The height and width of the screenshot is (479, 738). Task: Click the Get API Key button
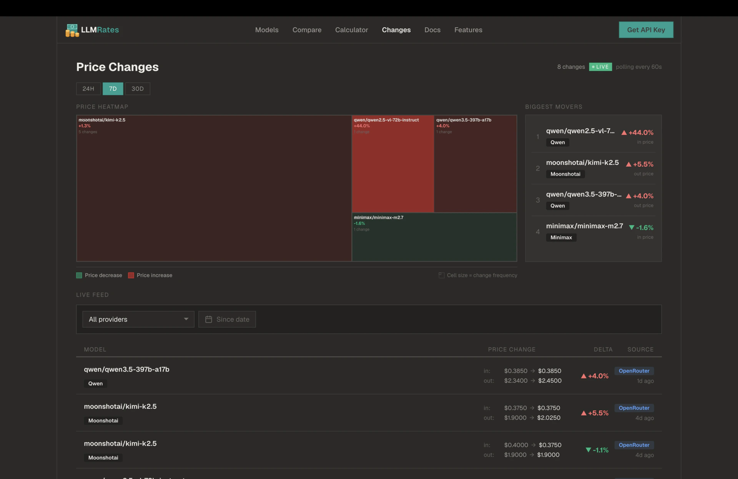coord(646,30)
